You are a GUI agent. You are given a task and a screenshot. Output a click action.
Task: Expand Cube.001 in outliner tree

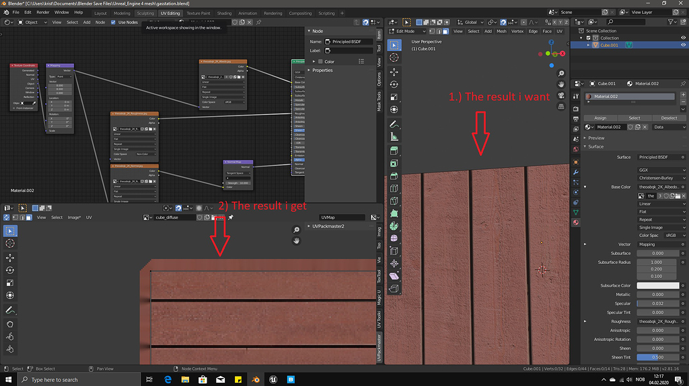(x=588, y=45)
